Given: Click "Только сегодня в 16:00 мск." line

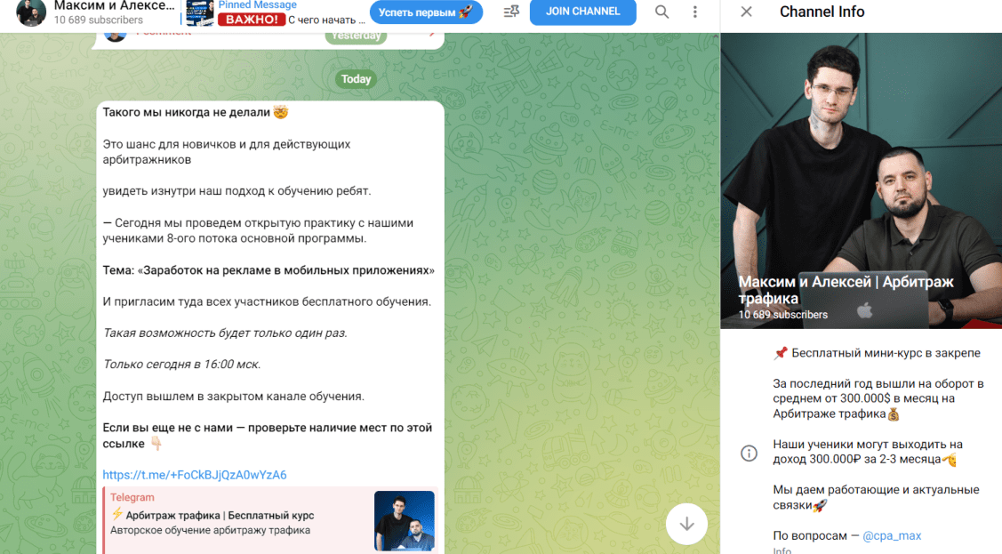Looking at the screenshot, I should 181,365.
